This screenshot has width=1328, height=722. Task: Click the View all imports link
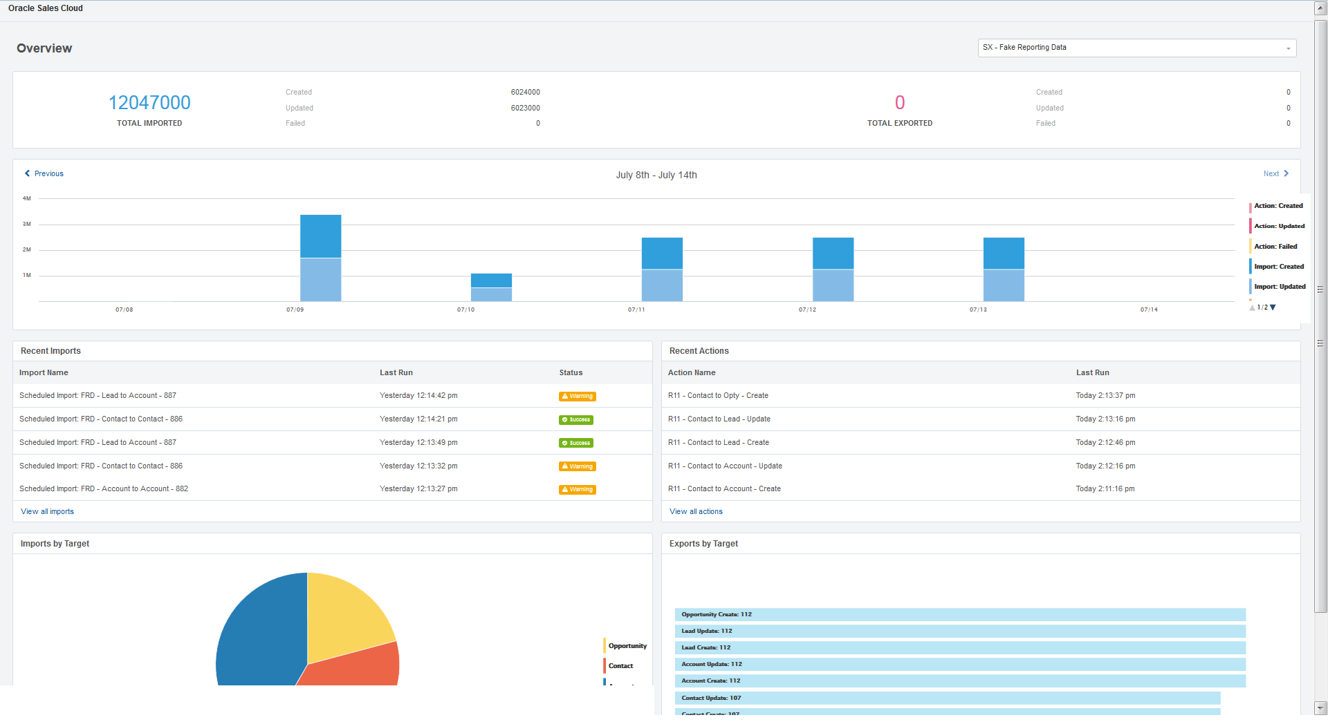click(x=47, y=511)
